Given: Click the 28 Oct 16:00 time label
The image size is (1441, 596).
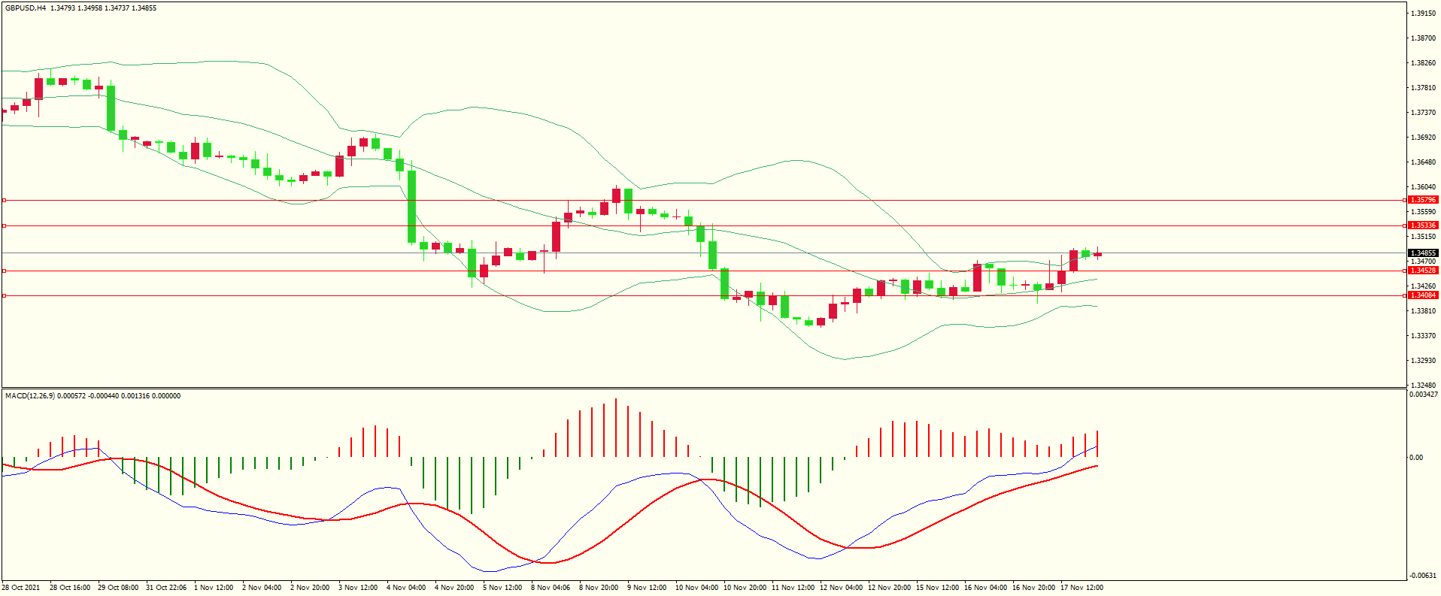Looking at the screenshot, I should [70, 588].
